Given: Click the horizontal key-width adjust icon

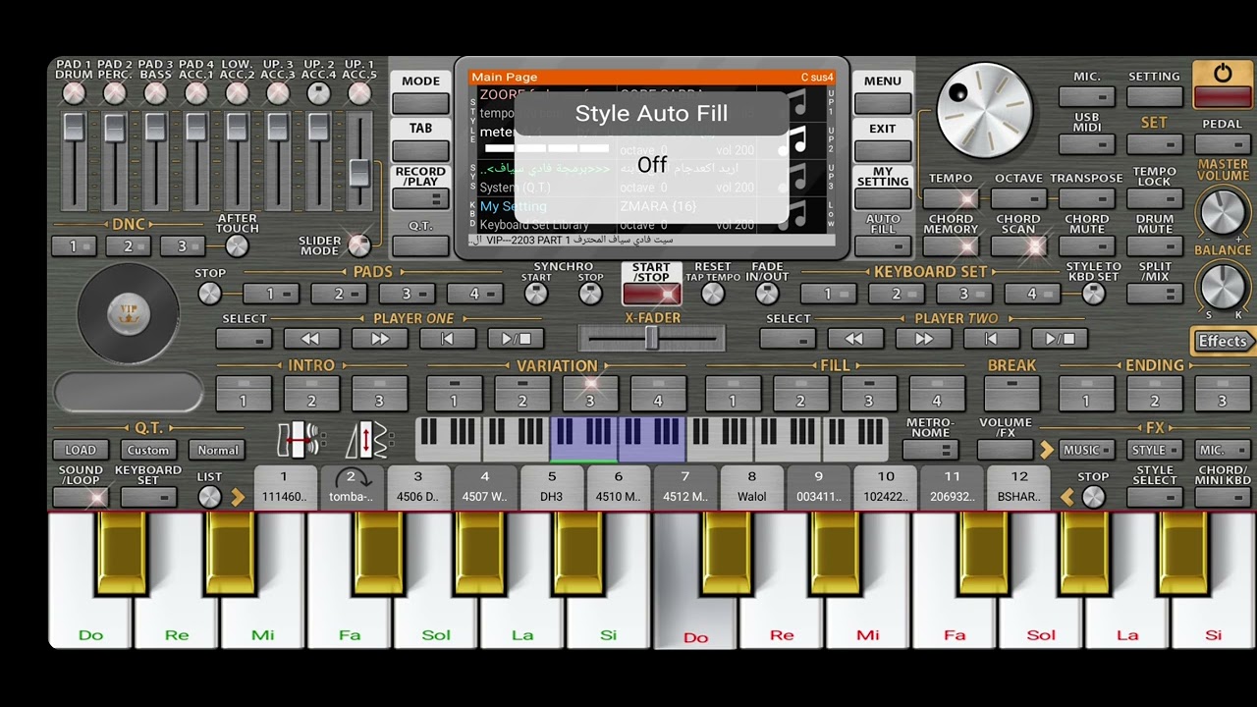Looking at the screenshot, I should [299, 441].
